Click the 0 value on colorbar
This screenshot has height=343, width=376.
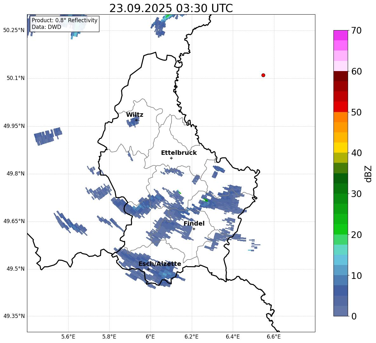[x=354, y=316]
